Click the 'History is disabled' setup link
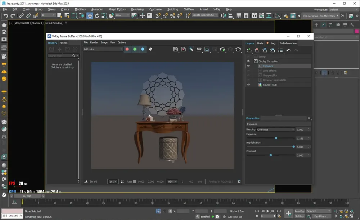 [x=62, y=66]
